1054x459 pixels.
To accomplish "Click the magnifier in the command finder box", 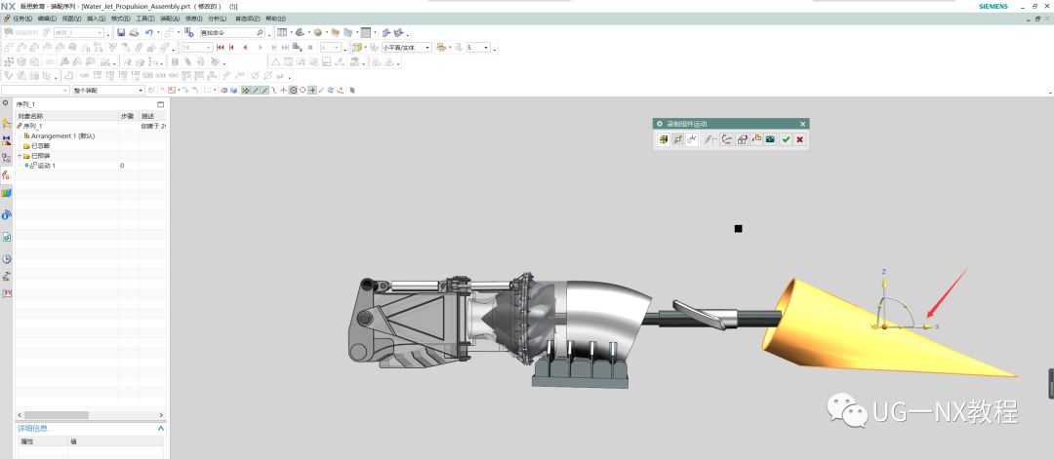I will [261, 32].
